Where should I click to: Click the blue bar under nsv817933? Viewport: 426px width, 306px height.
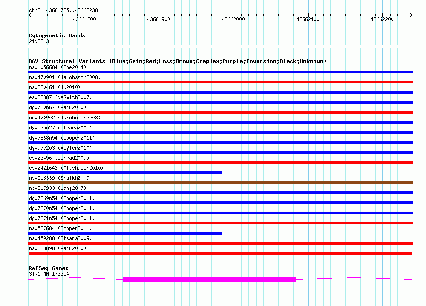point(220,193)
